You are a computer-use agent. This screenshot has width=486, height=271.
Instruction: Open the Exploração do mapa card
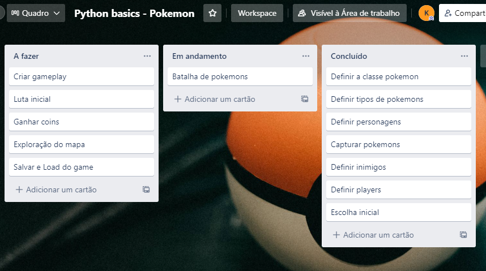click(x=82, y=144)
